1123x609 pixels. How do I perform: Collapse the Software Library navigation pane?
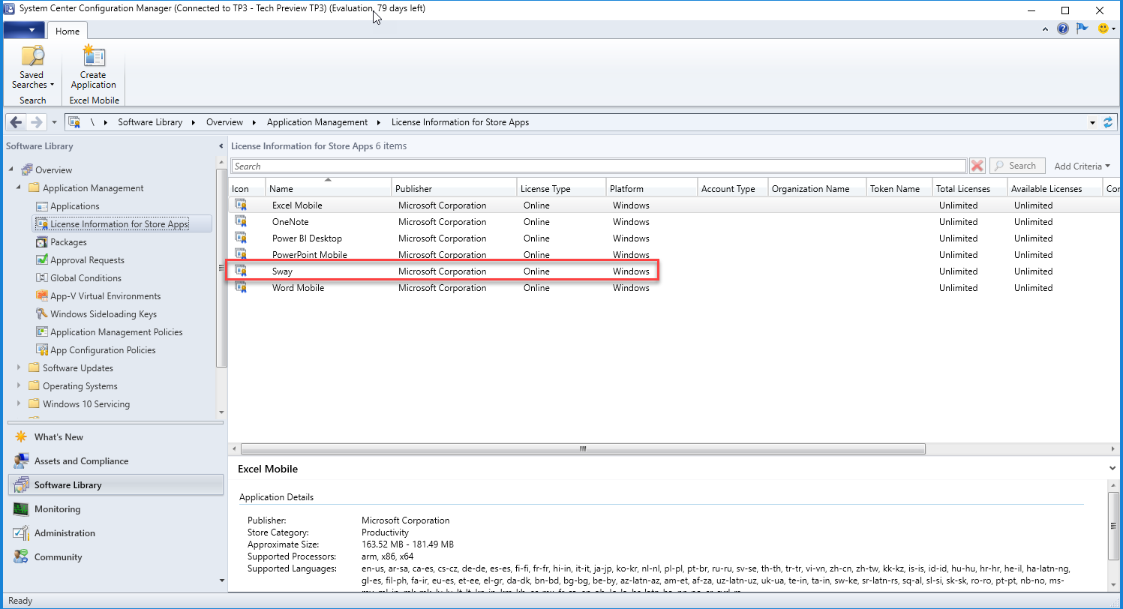pyautogui.click(x=221, y=146)
